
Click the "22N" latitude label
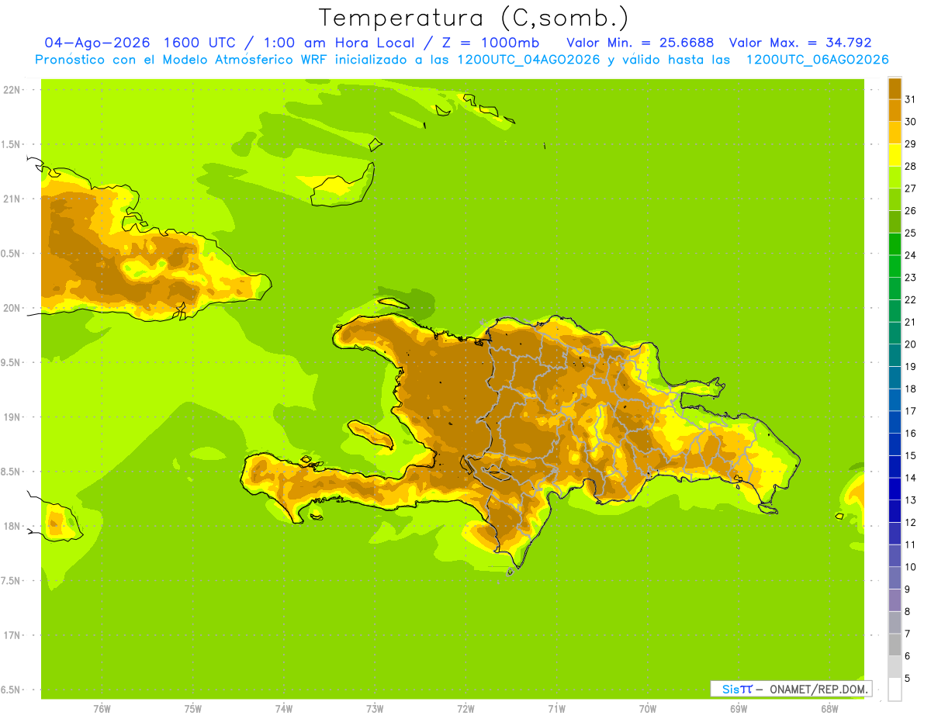[11, 90]
